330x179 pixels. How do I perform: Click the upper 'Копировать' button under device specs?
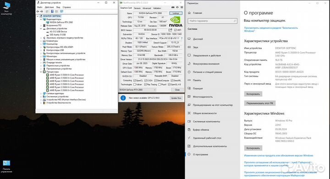tap(253, 94)
